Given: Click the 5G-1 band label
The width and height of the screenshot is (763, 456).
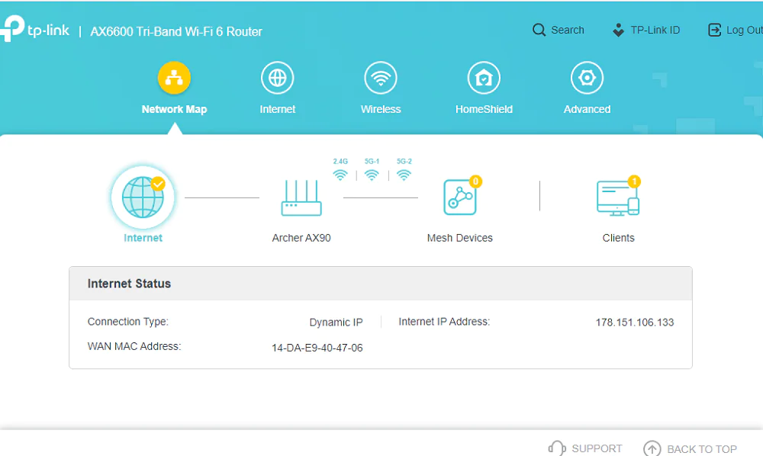Looking at the screenshot, I should tap(372, 162).
